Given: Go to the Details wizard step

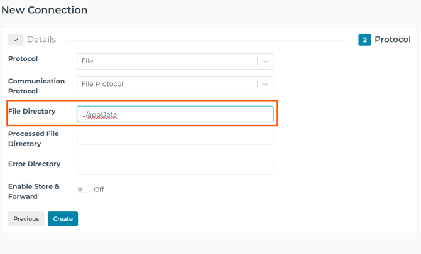Looking at the screenshot, I should (x=41, y=40).
